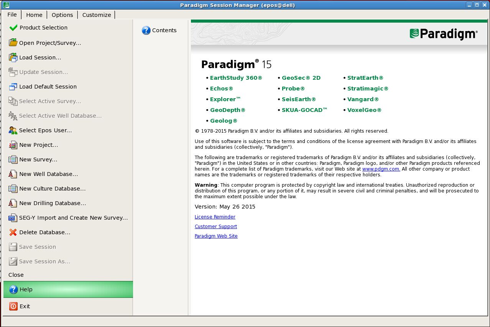Image resolution: width=490 pixels, height=327 pixels.
Task: Click the Update Session icon
Action: pyautogui.click(x=13, y=72)
